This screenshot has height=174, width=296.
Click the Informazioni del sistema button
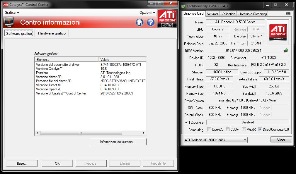(x=118, y=142)
